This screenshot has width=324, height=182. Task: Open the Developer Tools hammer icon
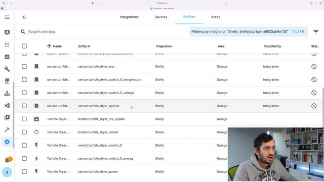[7, 129]
